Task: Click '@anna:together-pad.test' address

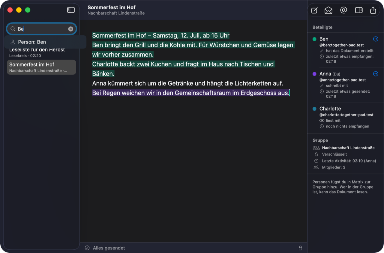Action: 342,80
